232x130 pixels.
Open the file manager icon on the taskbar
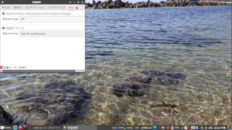coord(15,127)
